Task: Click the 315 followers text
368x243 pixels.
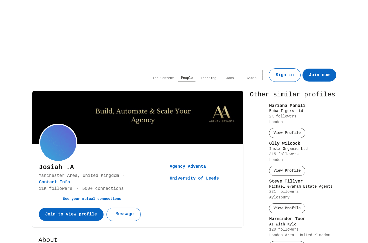Action: tap(284, 154)
